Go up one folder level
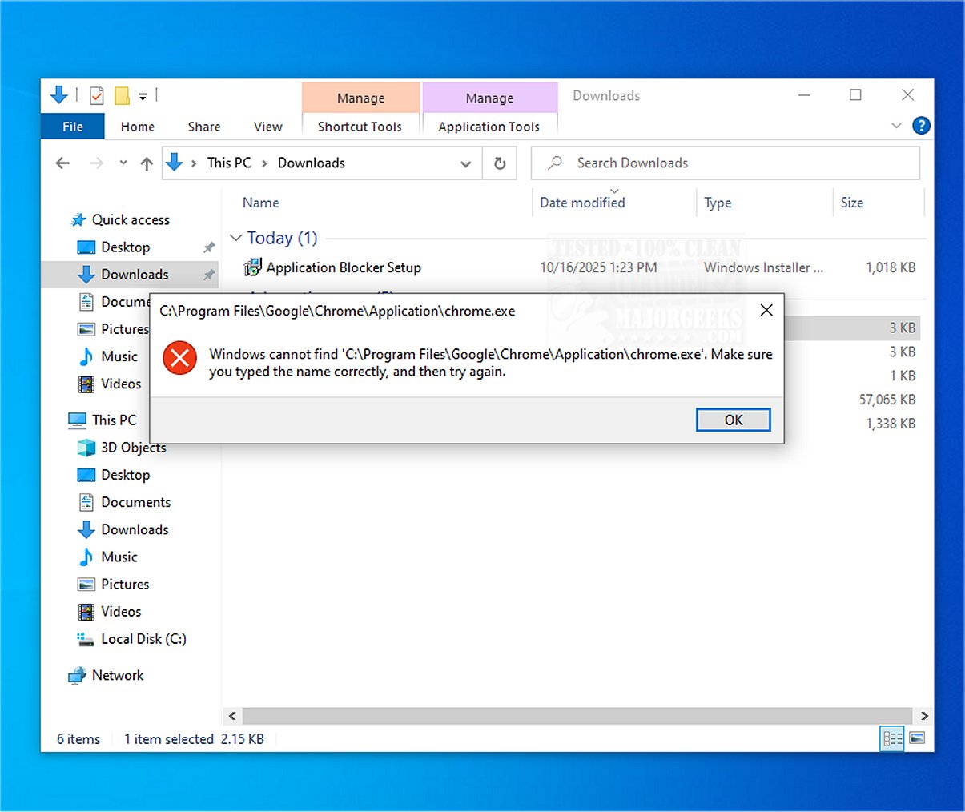The image size is (965, 812). click(147, 163)
